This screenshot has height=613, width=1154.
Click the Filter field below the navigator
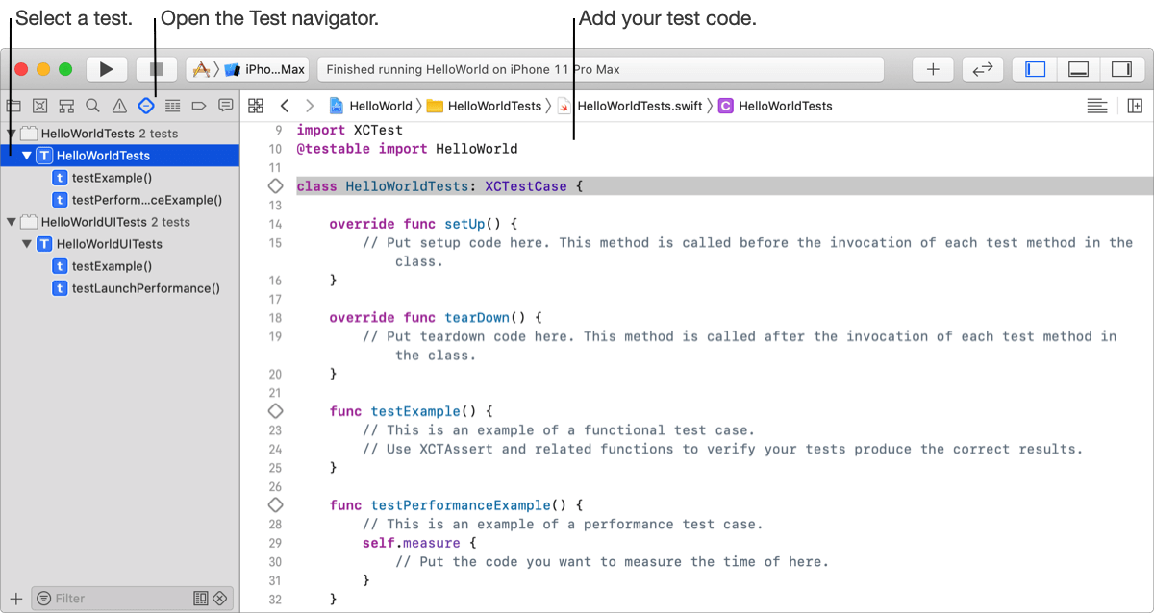tap(106, 598)
